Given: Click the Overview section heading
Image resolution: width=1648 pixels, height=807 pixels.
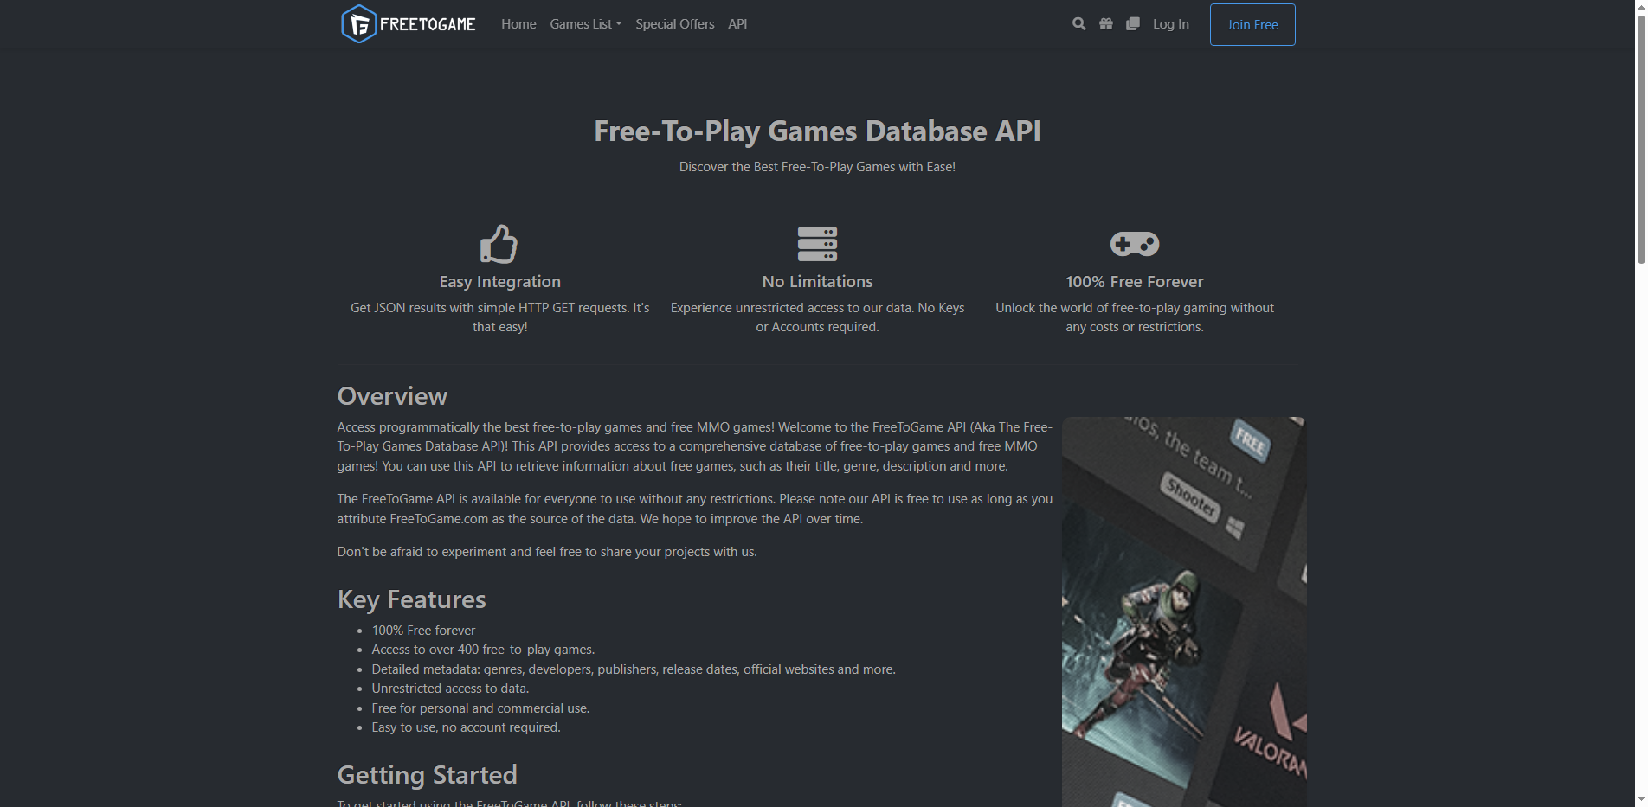Looking at the screenshot, I should click(392, 395).
